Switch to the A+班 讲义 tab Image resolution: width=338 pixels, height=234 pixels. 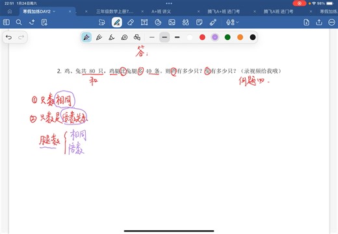[x=161, y=12]
